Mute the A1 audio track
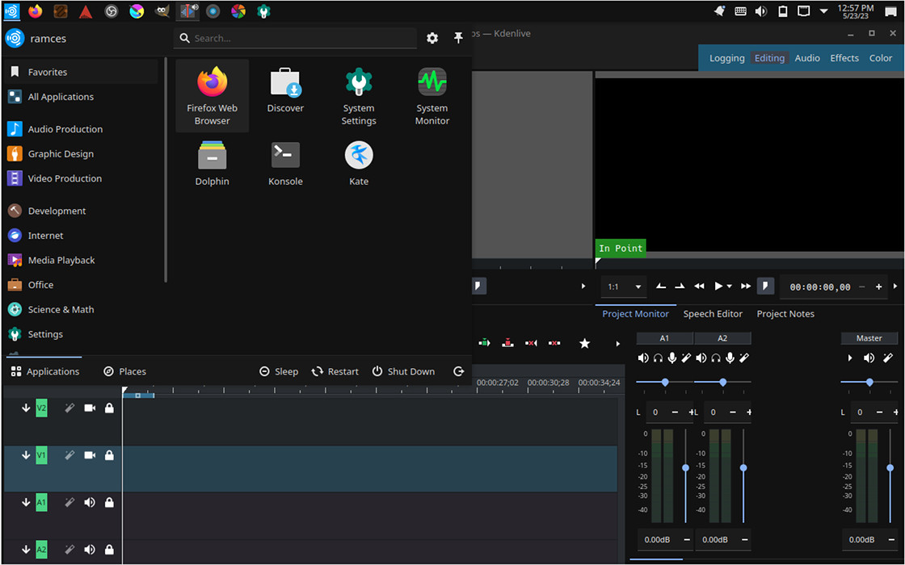The image size is (905, 565). 89,502
